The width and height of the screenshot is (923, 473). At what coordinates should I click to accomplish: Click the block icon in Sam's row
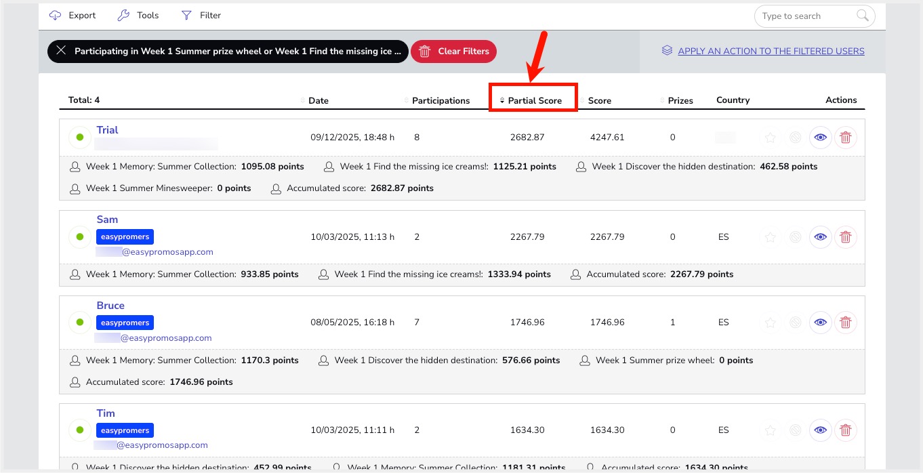(796, 237)
